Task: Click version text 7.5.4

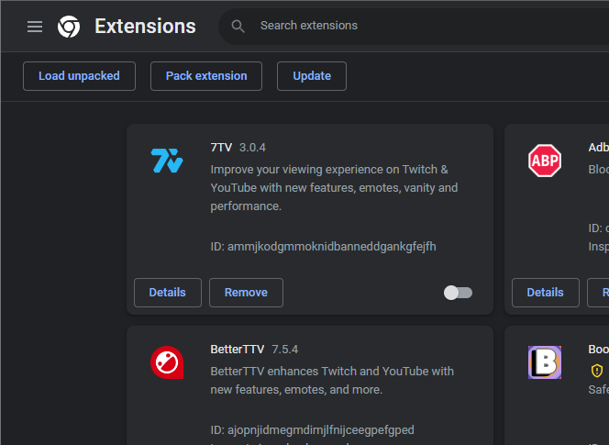Action: 284,350
